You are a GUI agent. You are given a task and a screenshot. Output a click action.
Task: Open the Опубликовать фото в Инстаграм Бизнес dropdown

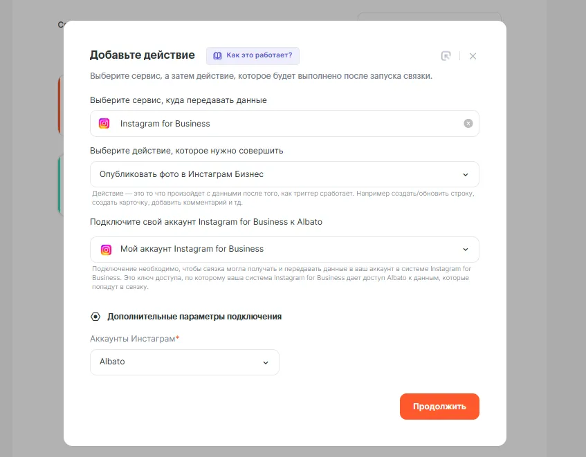[x=284, y=175]
